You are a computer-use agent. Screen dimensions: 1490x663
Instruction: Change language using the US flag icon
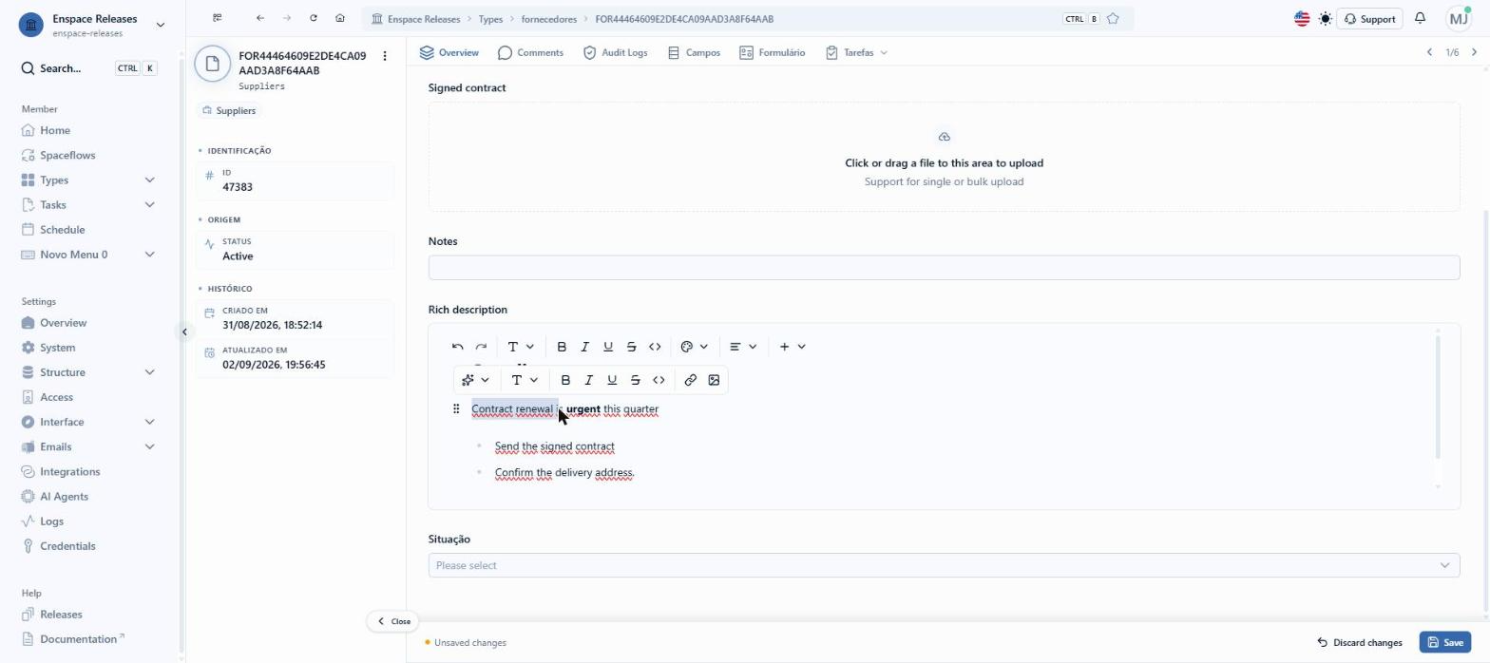pyautogui.click(x=1302, y=19)
